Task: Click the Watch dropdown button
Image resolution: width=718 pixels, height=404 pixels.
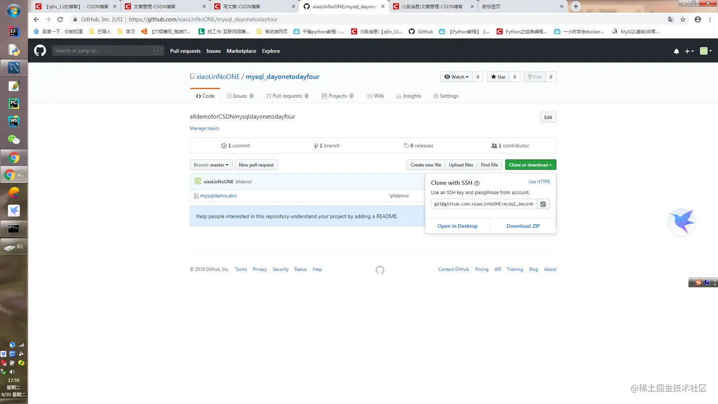Action: point(456,77)
